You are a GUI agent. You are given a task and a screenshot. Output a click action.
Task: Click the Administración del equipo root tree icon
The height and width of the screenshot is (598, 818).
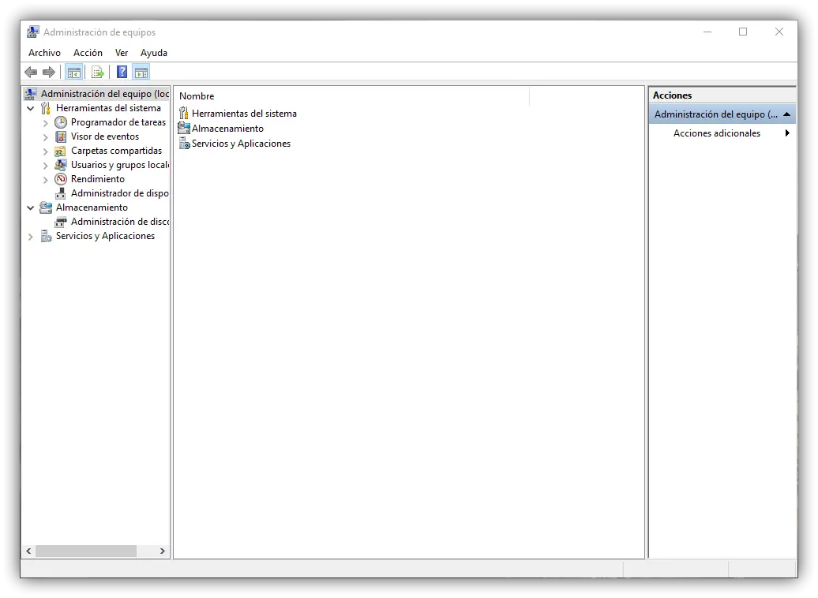[31, 94]
